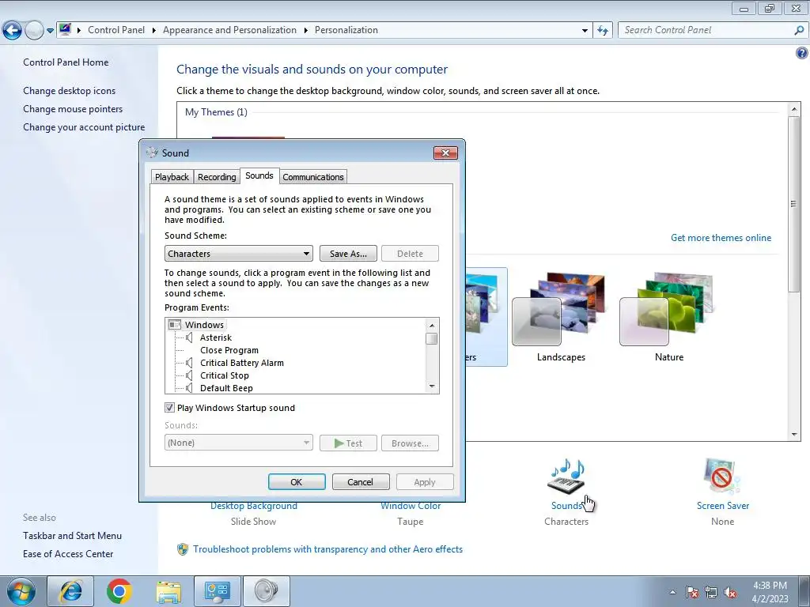Click the search magnifier icon
Screen dimensions: 810x607
click(799, 30)
